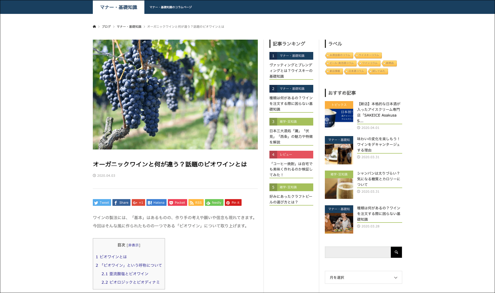Follow with the feedly button
Screen dimensions: 495x293
tap(214, 203)
